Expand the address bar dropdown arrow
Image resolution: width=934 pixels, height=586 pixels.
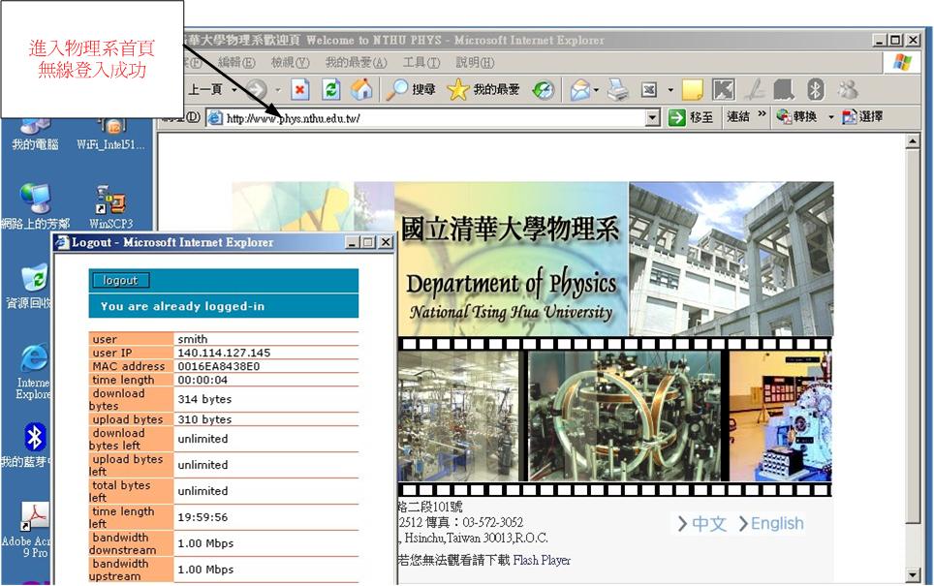pos(652,117)
